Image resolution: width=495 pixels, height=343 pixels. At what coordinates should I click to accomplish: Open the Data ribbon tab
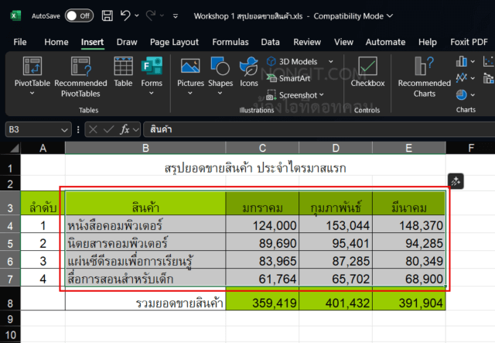click(270, 42)
